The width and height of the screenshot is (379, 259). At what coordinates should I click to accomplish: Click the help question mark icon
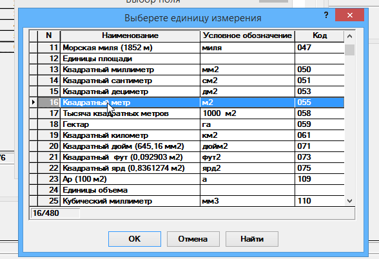pyautogui.click(x=326, y=15)
